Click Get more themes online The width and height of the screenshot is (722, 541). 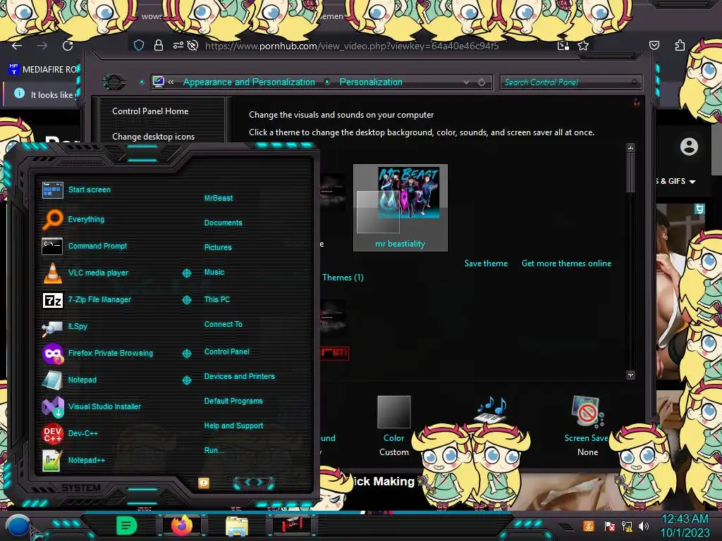(x=566, y=263)
